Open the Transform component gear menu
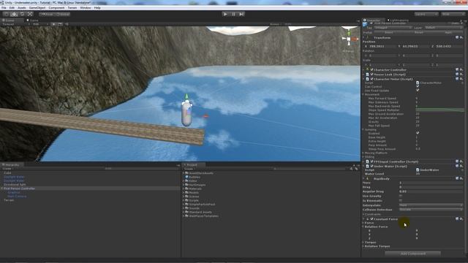This screenshot has height=263, width=468. (x=461, y=37)
